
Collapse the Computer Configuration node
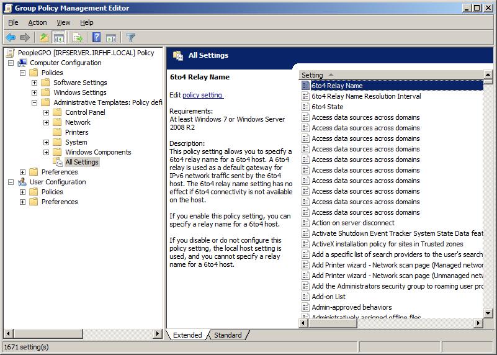(11, 63)
